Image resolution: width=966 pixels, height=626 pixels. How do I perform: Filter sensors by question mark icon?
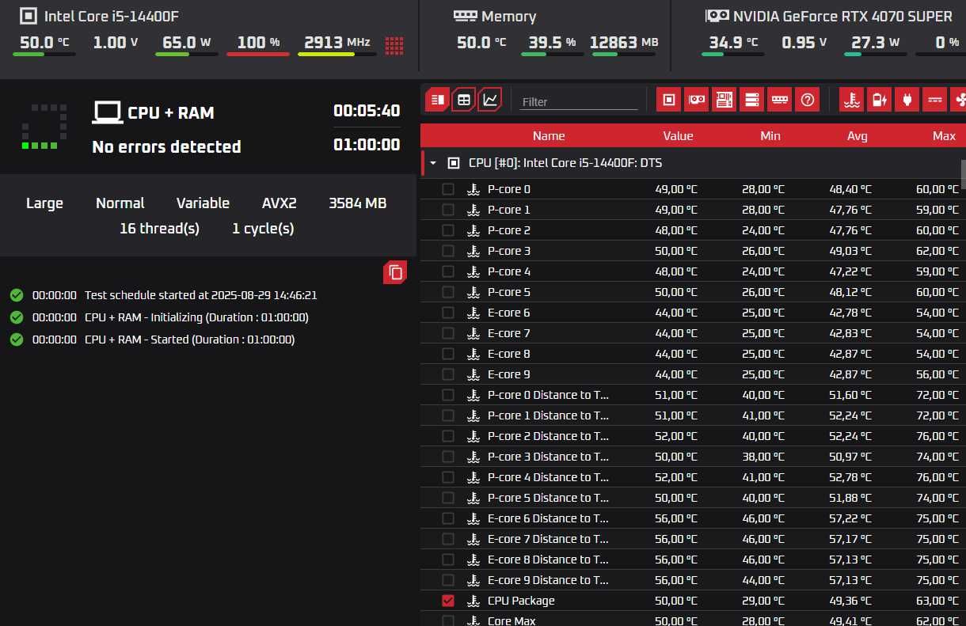pyautogui.click(x=807, y=100)
